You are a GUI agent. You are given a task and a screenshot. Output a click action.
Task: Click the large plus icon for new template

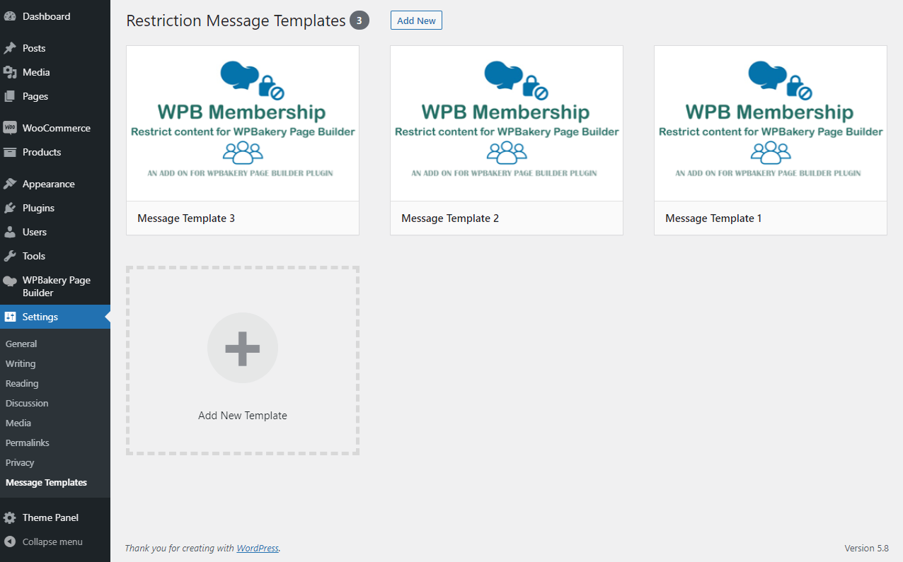tap(243, 348)
